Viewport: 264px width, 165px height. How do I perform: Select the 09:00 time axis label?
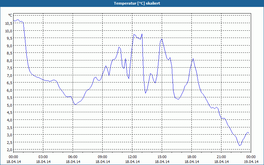pos(102,157)
